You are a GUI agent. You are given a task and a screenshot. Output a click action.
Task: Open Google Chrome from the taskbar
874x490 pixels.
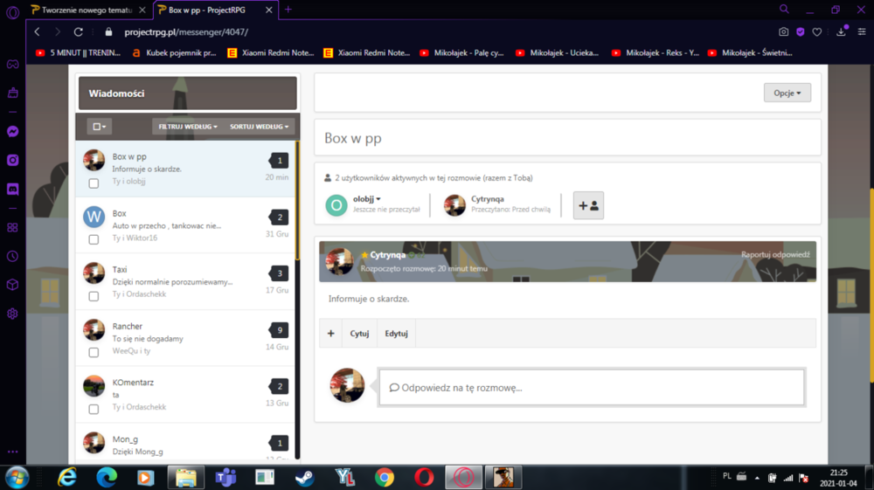tap(384, 477)
